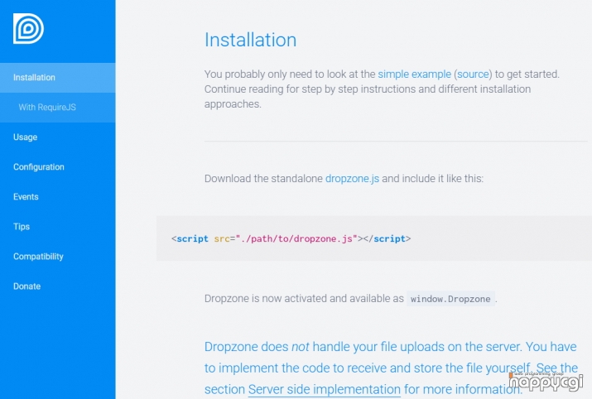
Task: Click Donate in the sidebar
Action: 26,286
